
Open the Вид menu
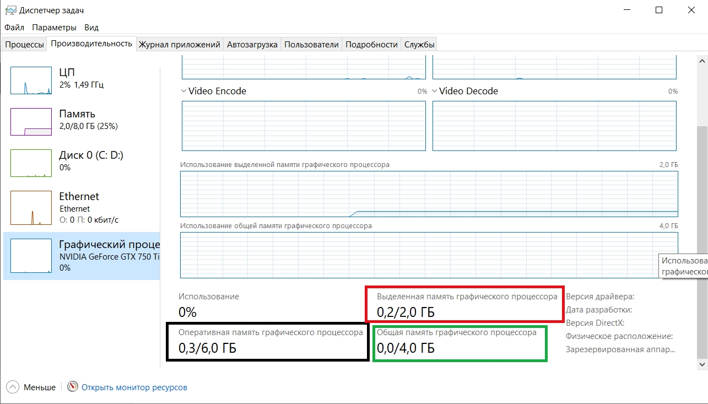[x=91, y=28]
